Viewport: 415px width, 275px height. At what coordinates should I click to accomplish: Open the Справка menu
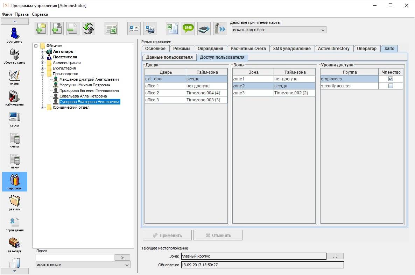(40, 14)
